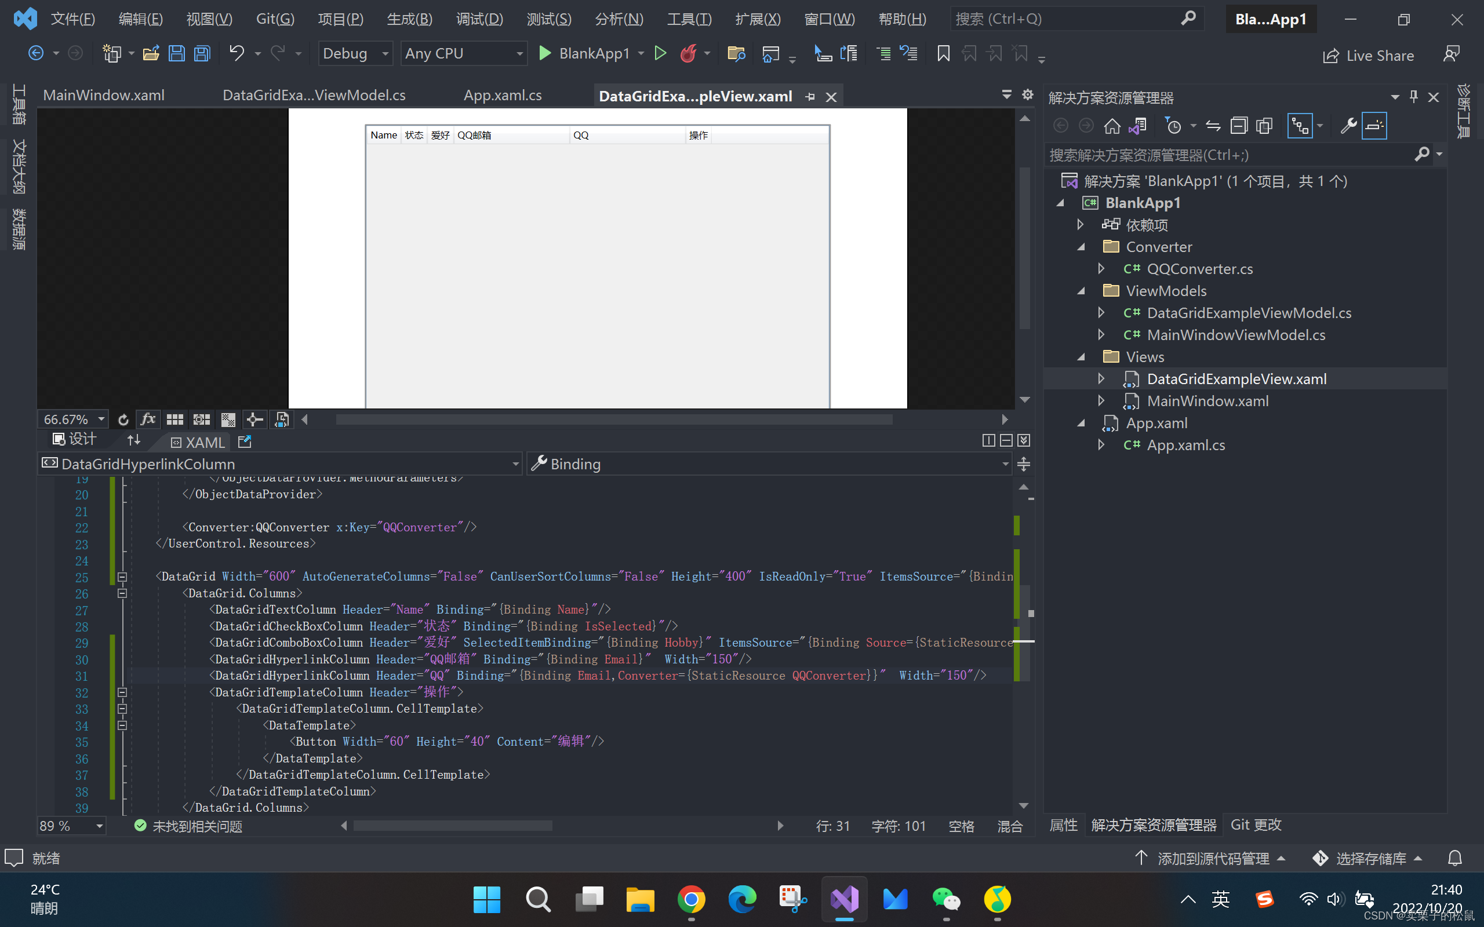
Task: Focus the 搜索解决方案资源管理器 search field
Action: 1230,155
